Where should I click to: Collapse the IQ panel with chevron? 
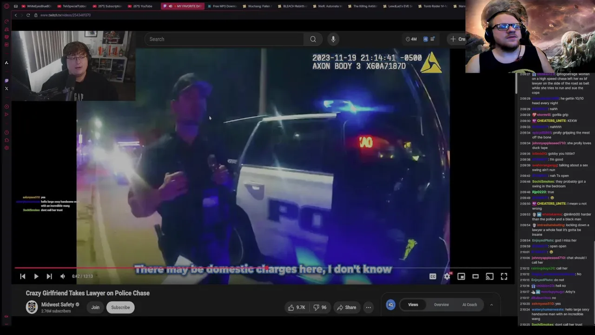[491, 305]
